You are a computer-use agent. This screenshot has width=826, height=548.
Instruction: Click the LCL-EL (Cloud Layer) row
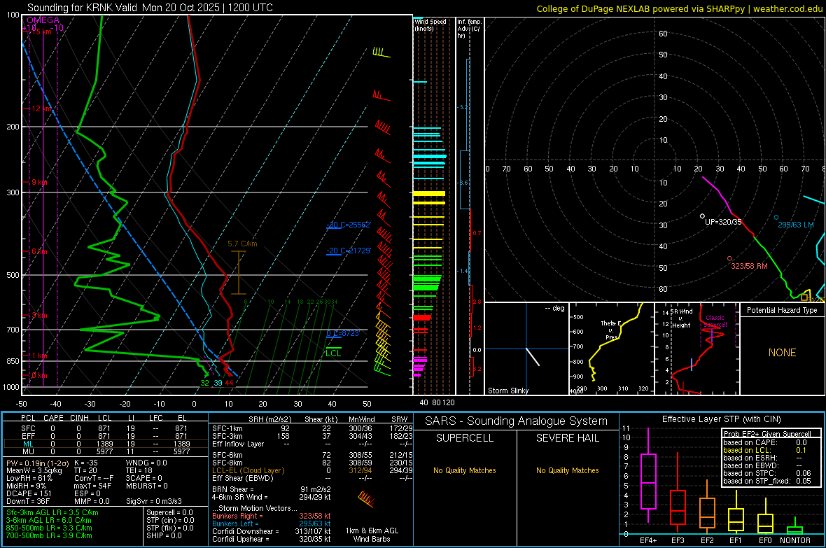point(312,470)
